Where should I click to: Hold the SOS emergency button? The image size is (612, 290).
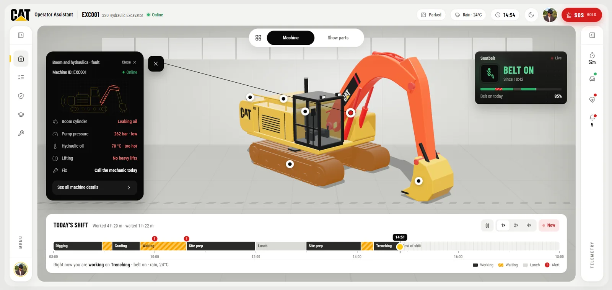click(581, 15)
